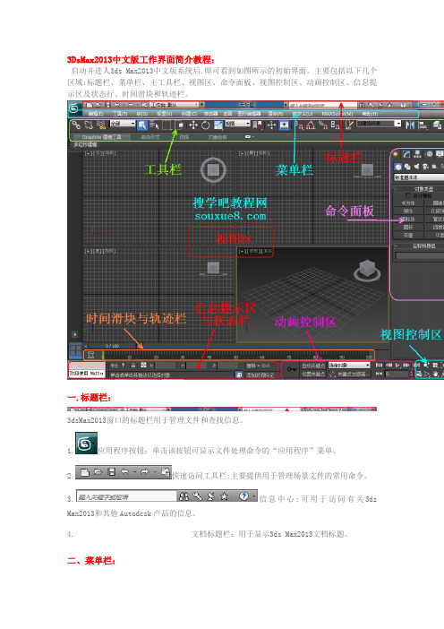The image size is (444, 629).
Task: Open the 选定对象 key target dropdown
Action: pos(349,365)
